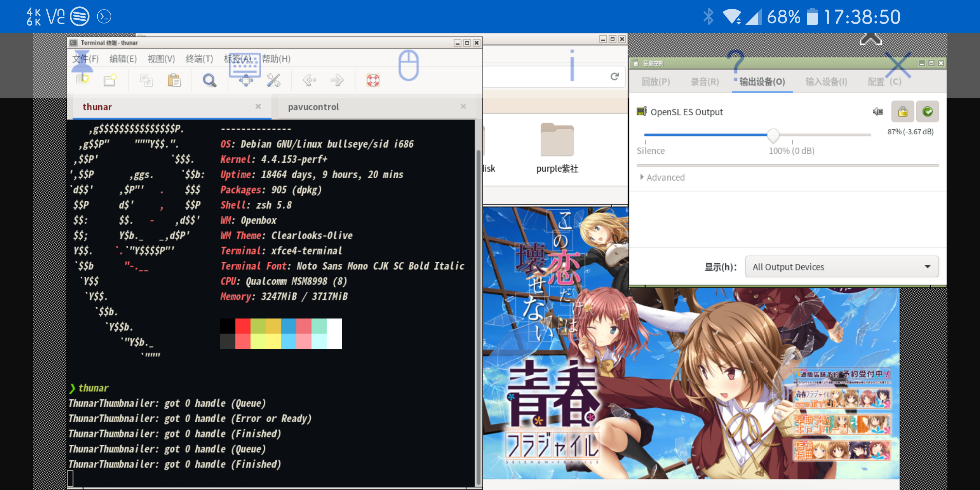980x490 pixels.
Task: Open the 编辑(E) menu in Terminal
Action: click(x=123, y=59)
